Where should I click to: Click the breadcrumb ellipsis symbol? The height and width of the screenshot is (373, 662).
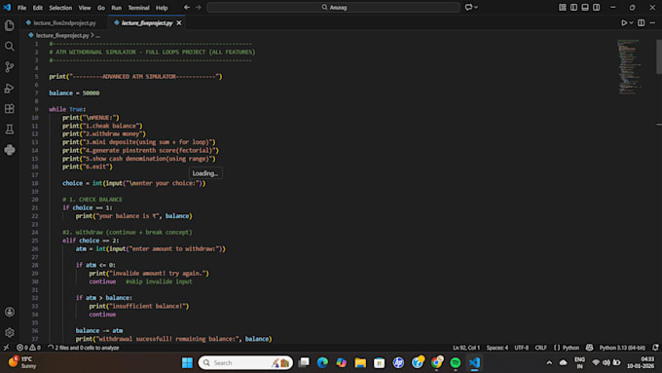[97, 35]
